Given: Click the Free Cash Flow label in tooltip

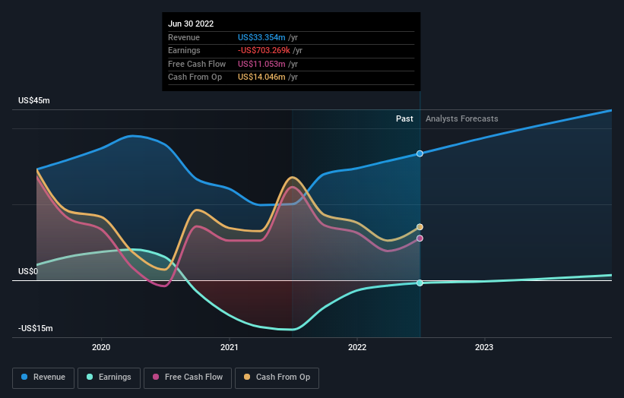Looking at the screenshot, I should (197, 64).
